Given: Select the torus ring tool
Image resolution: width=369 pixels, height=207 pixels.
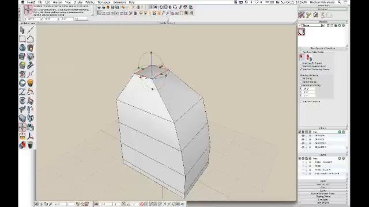Looking at the screenshot, I should [x=22, y=83].
